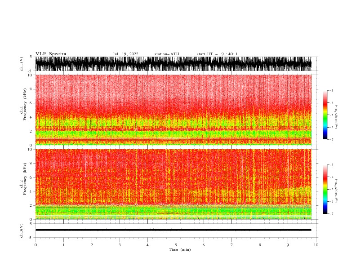Click the date 'Jul. 19, 2022'
This screenshot has height=275, width=356.
pyautogui.click(x=125, y=54)
